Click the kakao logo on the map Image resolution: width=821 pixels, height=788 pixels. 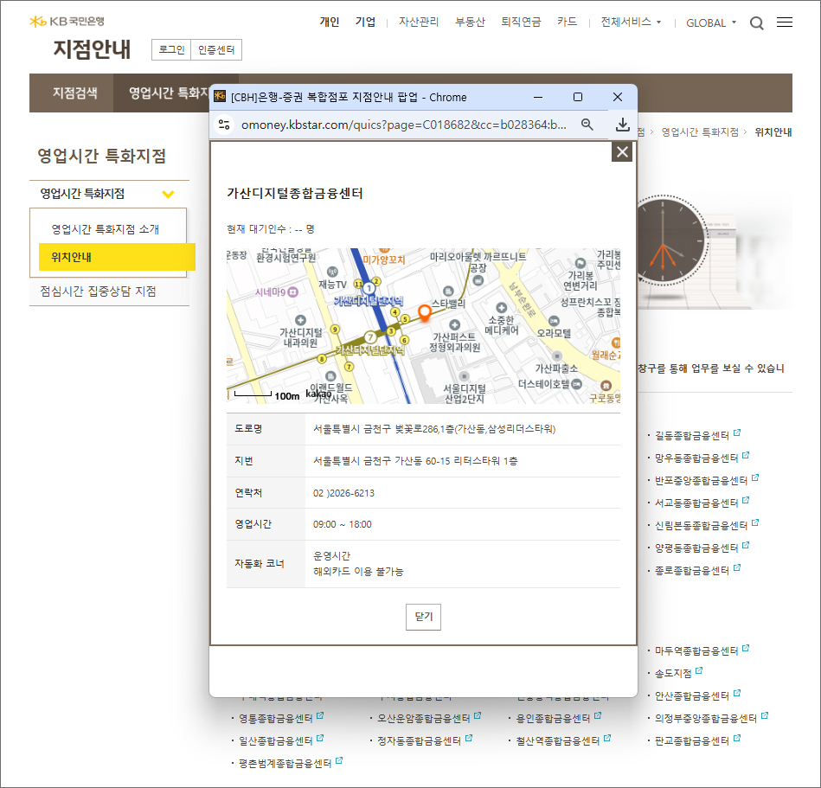tap(318, 394)
